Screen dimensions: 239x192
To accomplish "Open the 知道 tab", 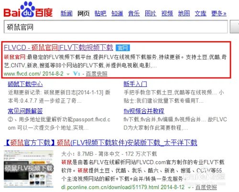I will click(x=117, y=13).
